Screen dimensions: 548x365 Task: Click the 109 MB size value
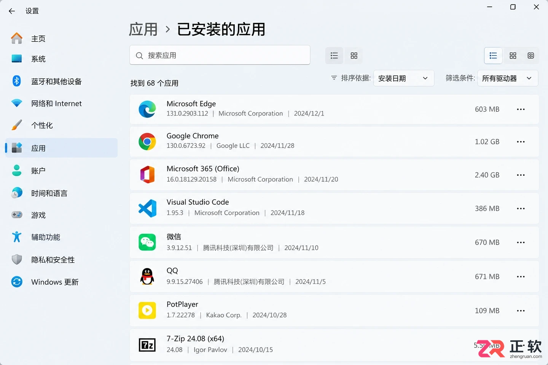(x=487, y=311)
